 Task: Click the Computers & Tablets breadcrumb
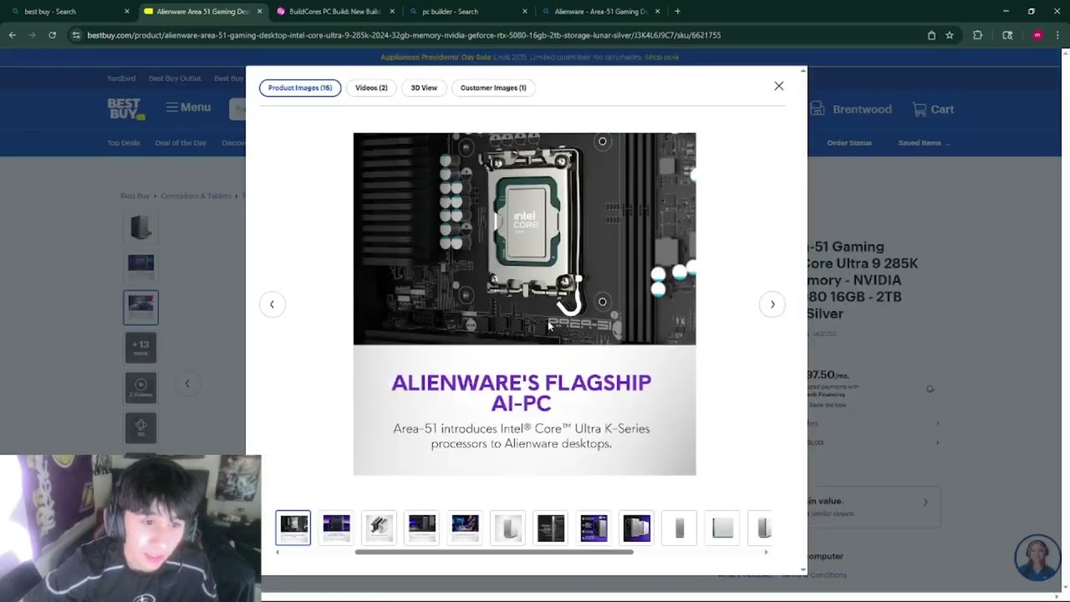(196, 196)
